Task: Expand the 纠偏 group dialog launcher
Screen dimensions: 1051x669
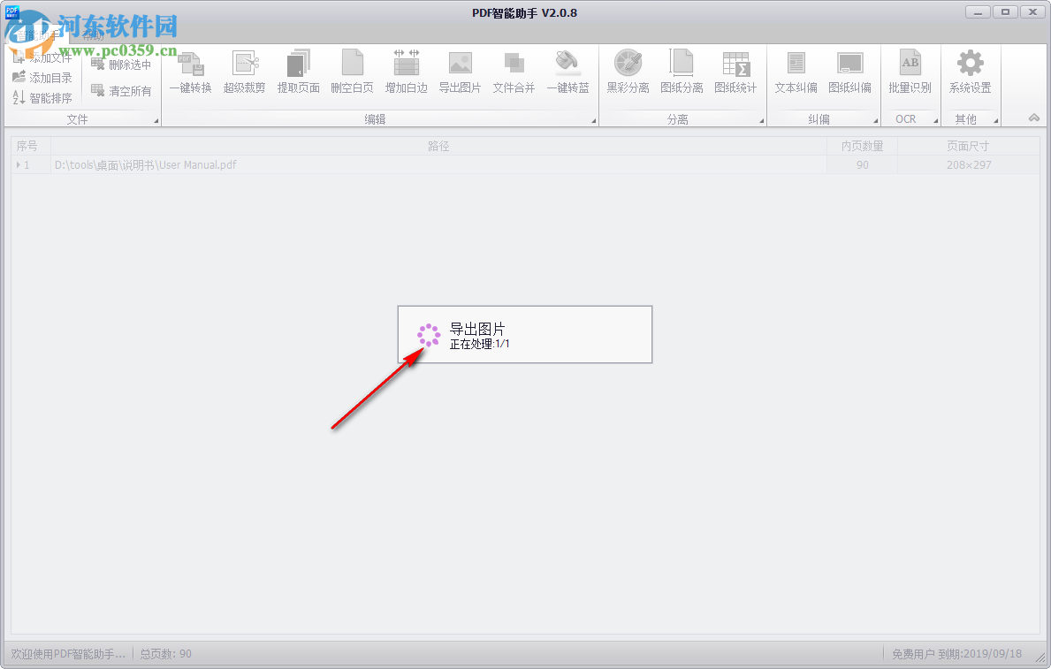Action: 876,121
